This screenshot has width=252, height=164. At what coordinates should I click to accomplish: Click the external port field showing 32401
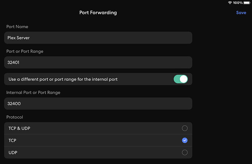pyautogui.click(x=98, y=62)
